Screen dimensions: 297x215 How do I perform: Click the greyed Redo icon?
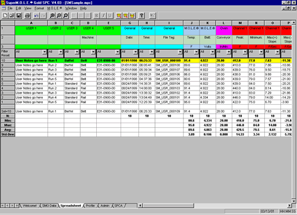tap(43, 15)
